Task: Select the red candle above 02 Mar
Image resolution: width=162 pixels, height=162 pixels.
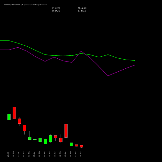Action: pyautogui.click(x=25, y=128)
